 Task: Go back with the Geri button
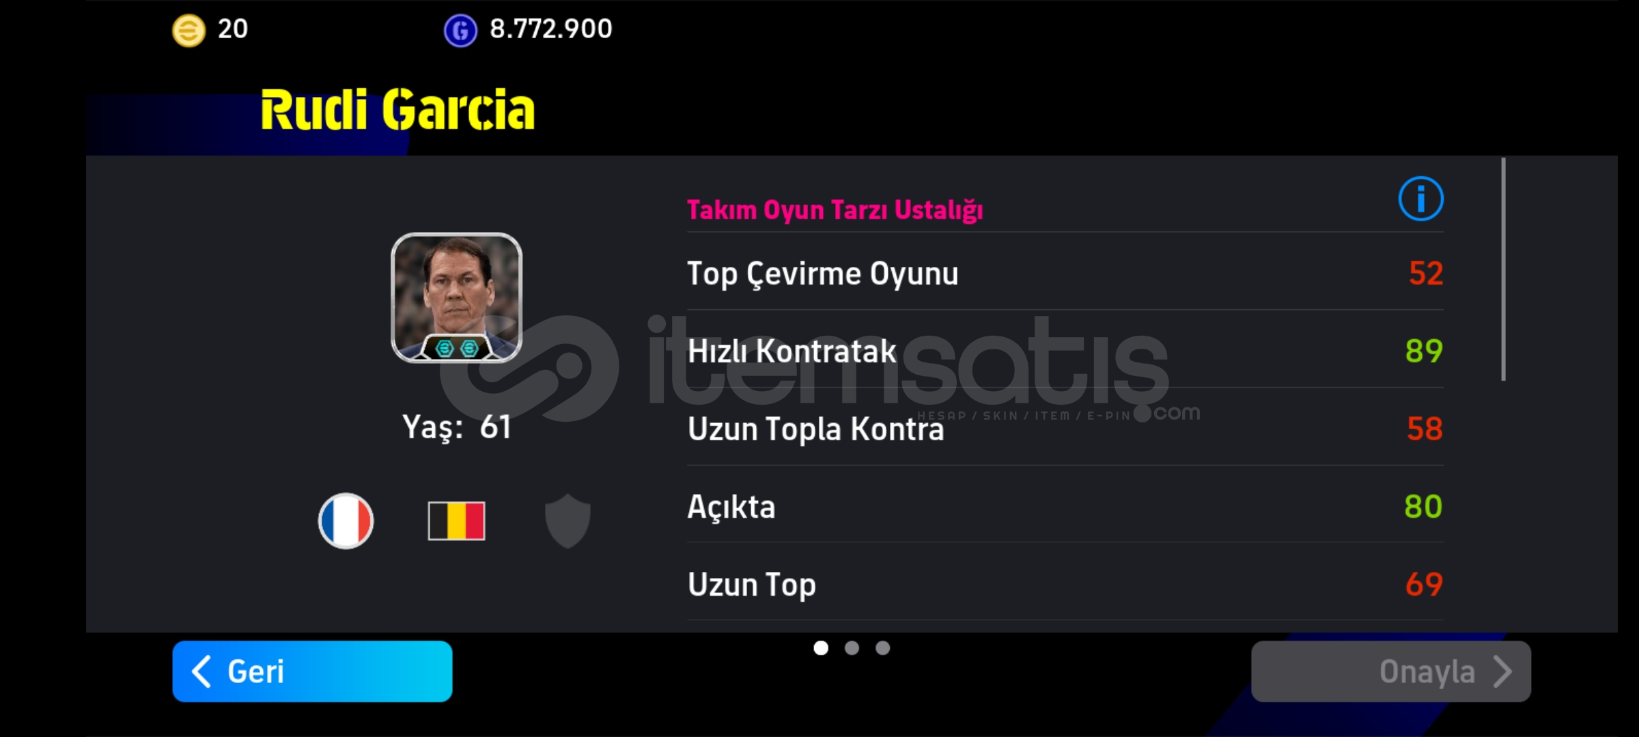(312, 671)
